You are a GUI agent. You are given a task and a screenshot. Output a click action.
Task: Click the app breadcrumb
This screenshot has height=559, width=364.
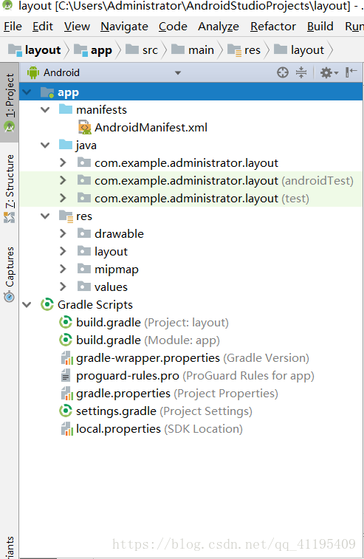point(93,50)
